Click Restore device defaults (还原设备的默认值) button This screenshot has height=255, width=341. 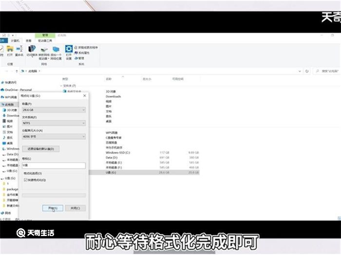click(x=40, y=149)
